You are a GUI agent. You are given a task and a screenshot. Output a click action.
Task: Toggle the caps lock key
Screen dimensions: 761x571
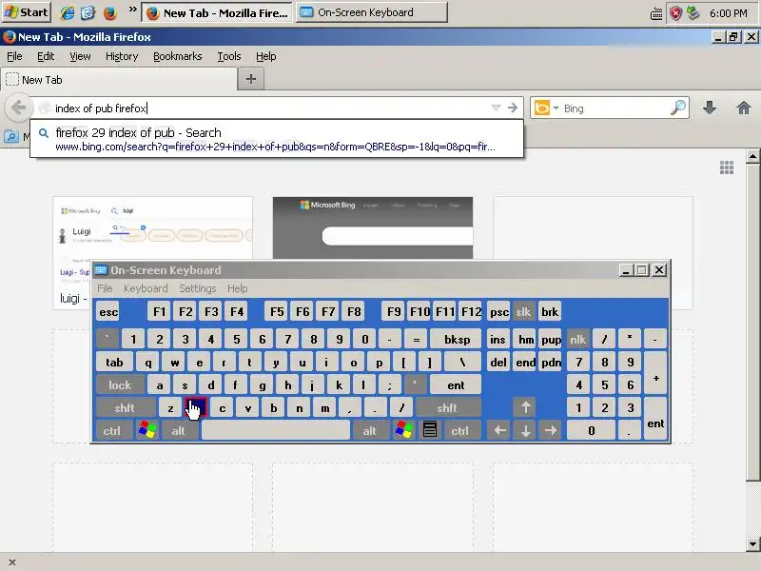[x=120, y=385]
